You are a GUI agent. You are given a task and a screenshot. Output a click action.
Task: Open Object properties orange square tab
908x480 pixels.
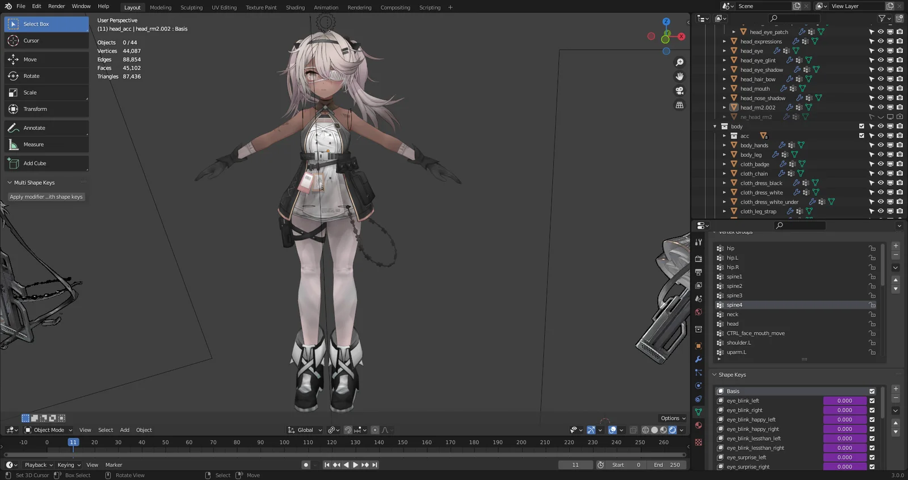(699, 346)
